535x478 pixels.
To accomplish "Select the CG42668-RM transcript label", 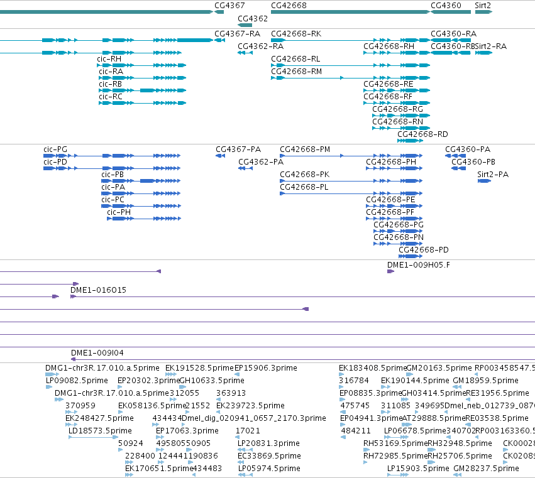I will pyautogui.click(x=297, y=72).
